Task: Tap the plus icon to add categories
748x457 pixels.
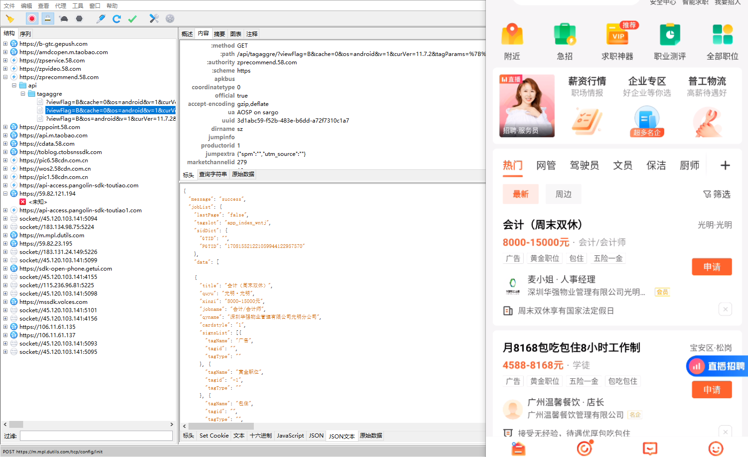Action: tap(725, 165)
